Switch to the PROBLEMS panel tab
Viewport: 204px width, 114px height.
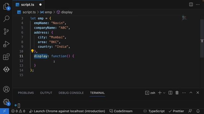pyautogui.click(x=26, y=93)
